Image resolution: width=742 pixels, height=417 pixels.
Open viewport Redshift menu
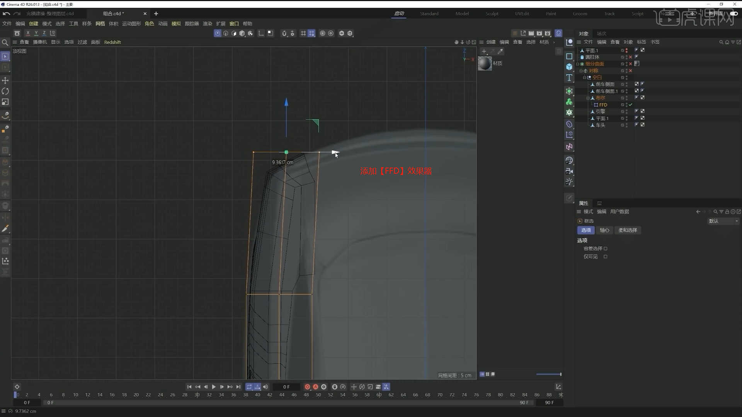[112, 42]
